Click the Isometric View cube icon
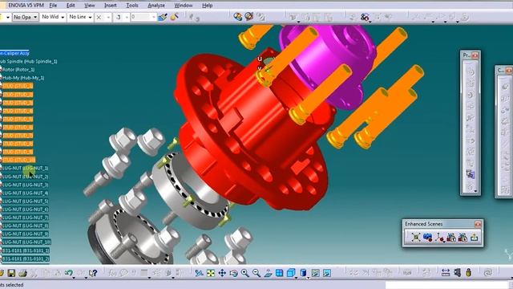Screen dimensions: 513x289 [291, 273]
